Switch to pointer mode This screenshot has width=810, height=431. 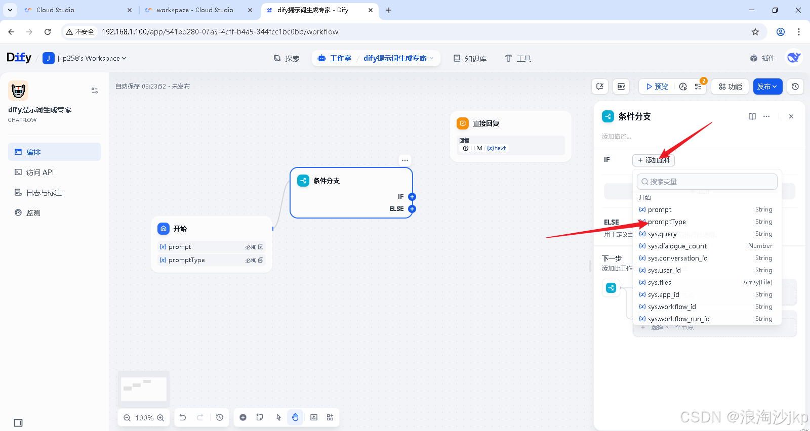tap(278, 417)
